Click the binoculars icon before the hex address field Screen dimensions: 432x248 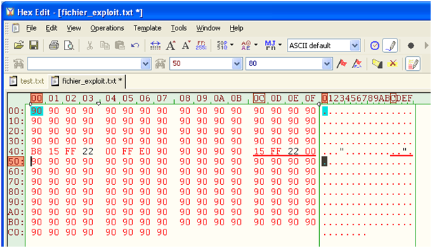coord(160,64)
